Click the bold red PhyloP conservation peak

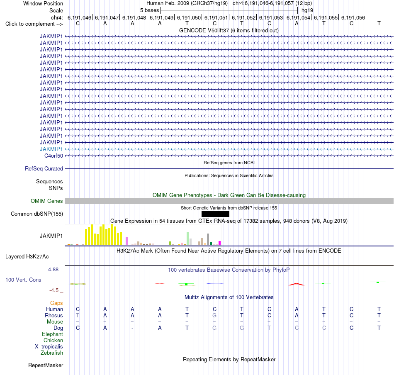click(x=296, y=284)
